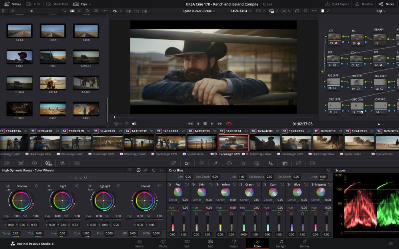Image resolution: width=399 pixels, height=249 pixels.
Task: Select timeline clip 30 thumbnail
Action: pos(265,142)
